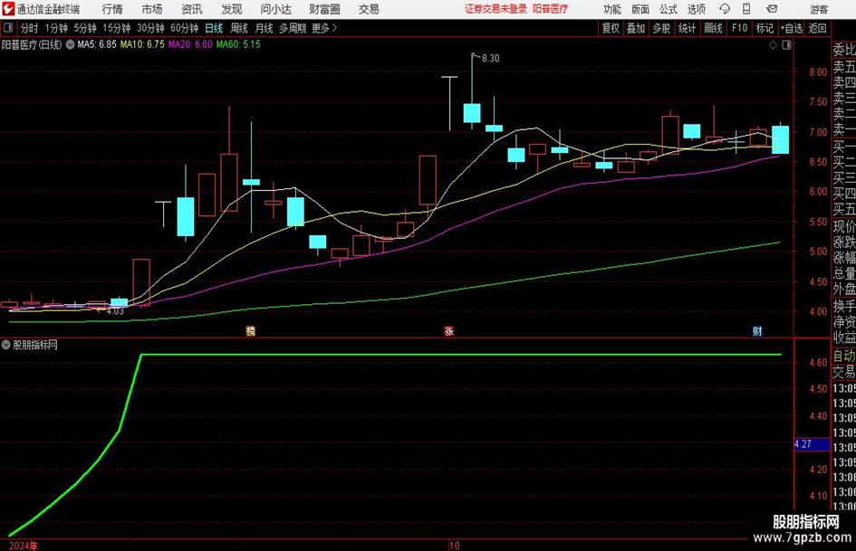Switch to 1分钟 period tab
The height and width of the screenshot is (551, 856).
(55, 28)
